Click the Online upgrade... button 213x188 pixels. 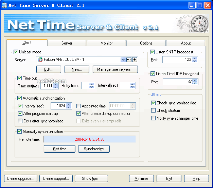click(21, 178)
